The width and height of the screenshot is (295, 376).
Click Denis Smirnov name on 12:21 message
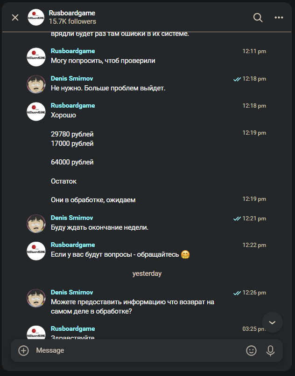click(x=72, y=218)
